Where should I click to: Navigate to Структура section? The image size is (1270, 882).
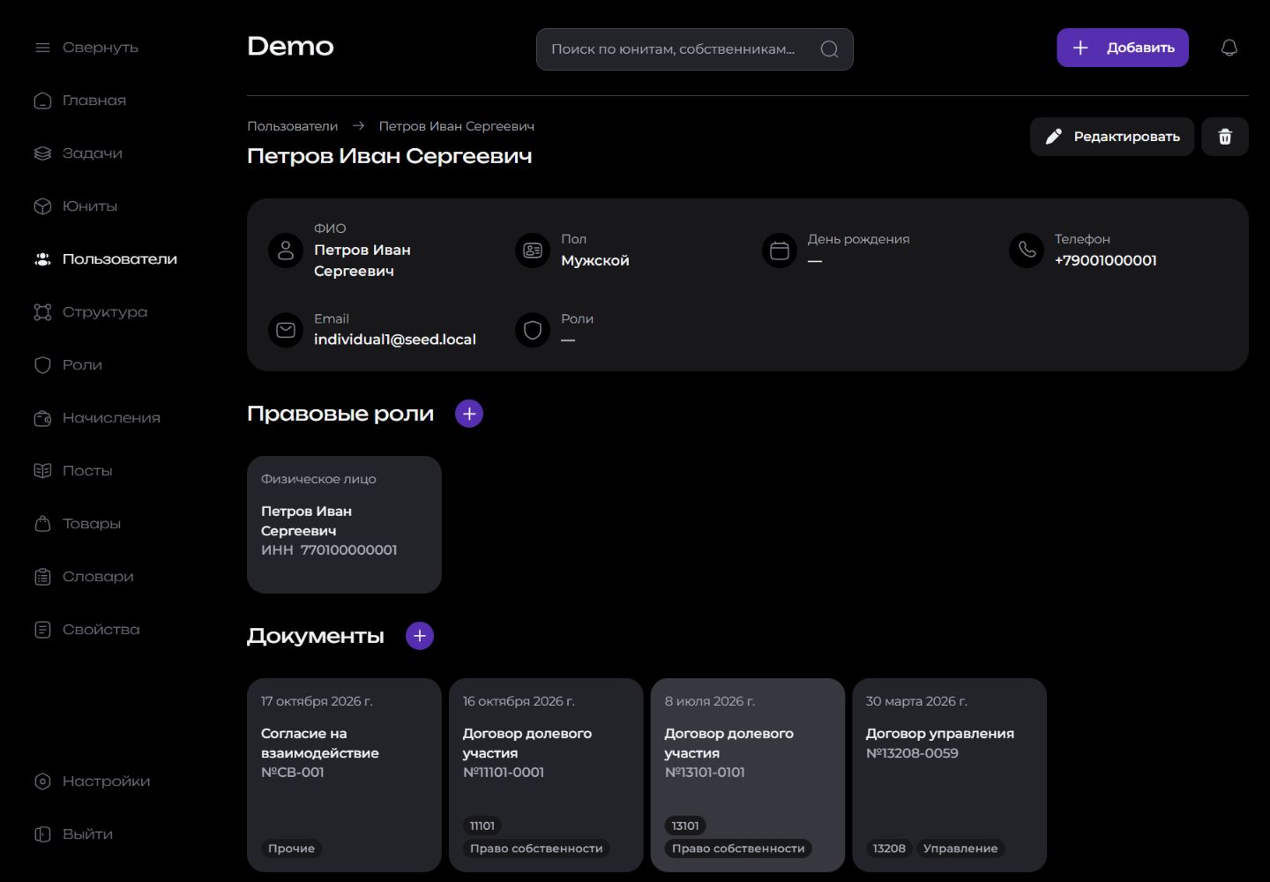(105, 312)
